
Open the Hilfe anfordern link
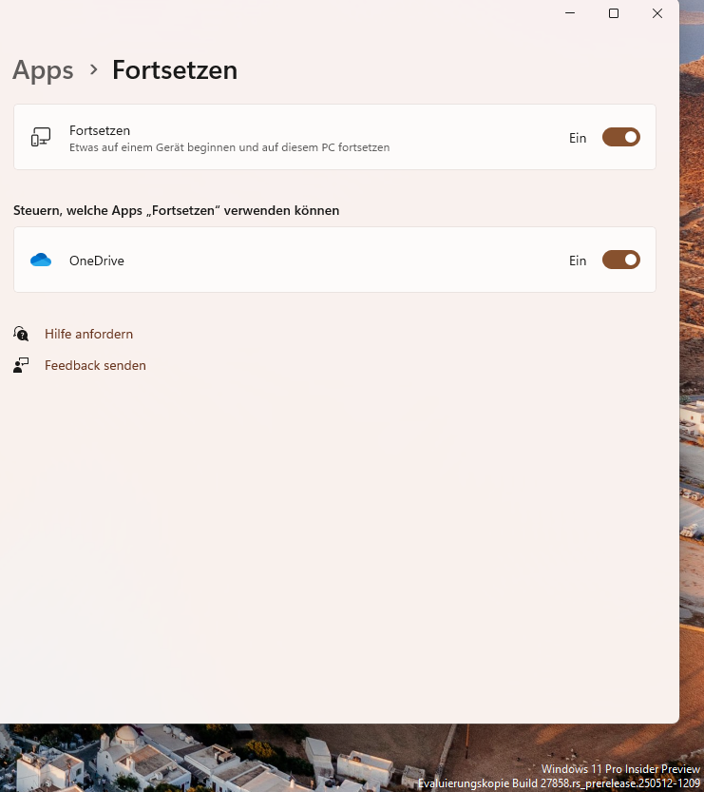click(x=88, y=334)
